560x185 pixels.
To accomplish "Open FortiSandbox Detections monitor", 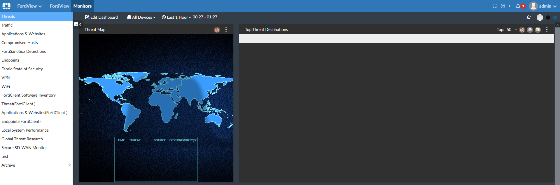I will coord(36,51).
